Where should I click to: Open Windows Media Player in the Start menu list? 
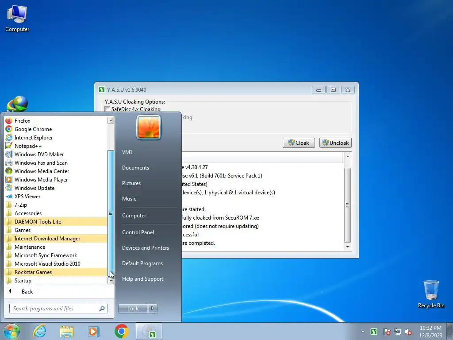[x=55, y=179]
